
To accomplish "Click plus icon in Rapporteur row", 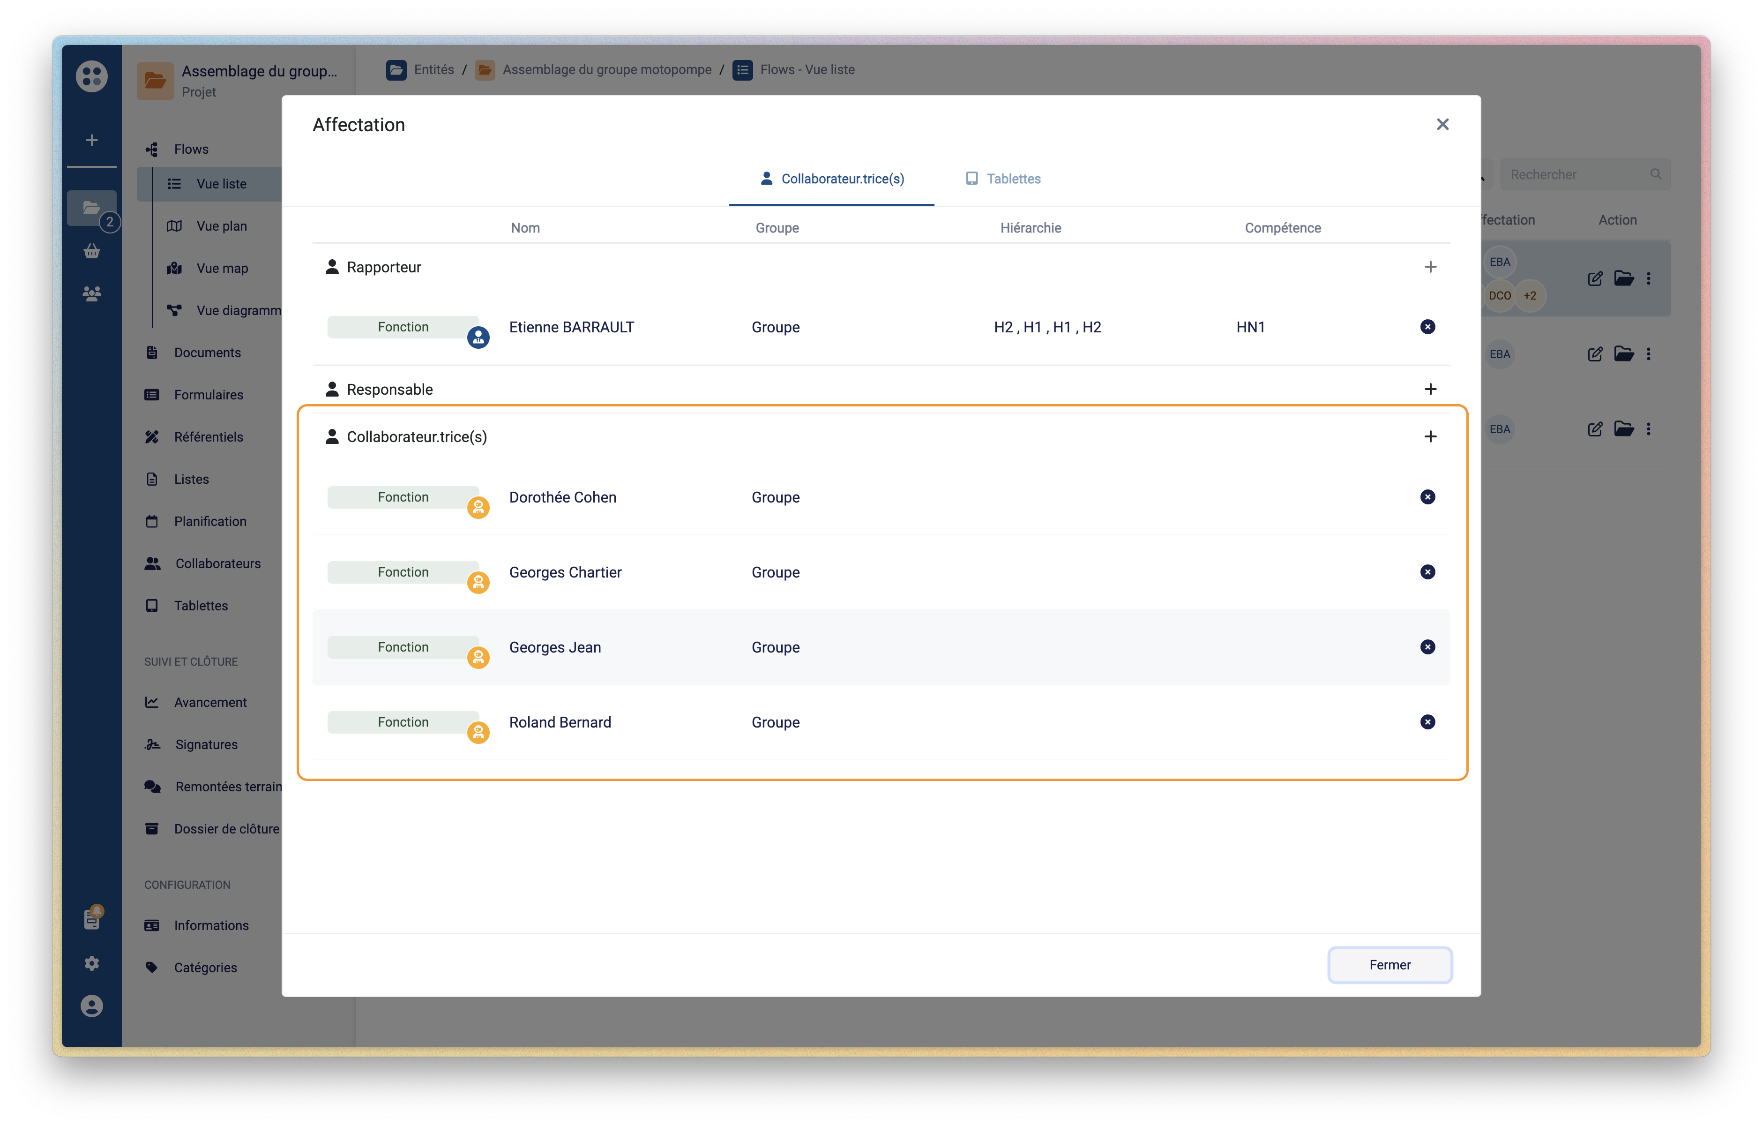I will pyautogui.click(x=1430, y=267).
